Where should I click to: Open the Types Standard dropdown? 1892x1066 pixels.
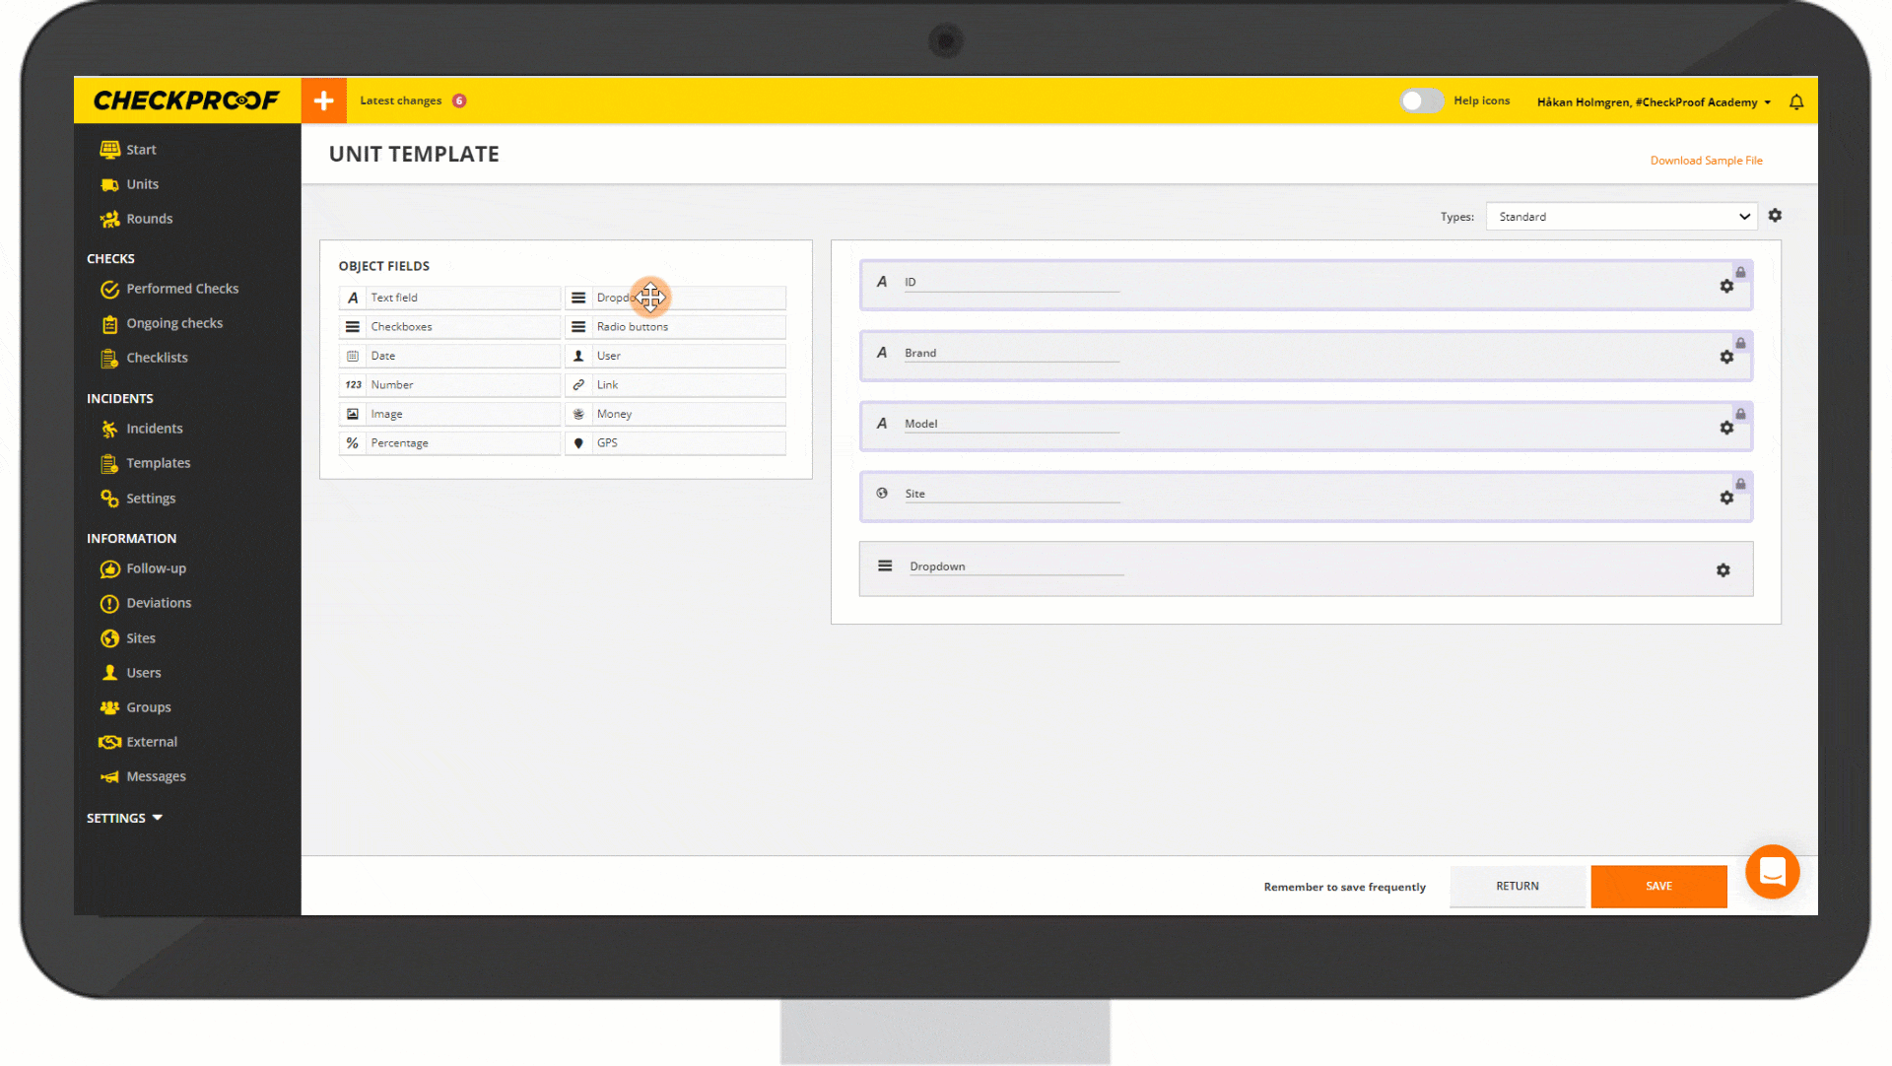[1621, 217]
